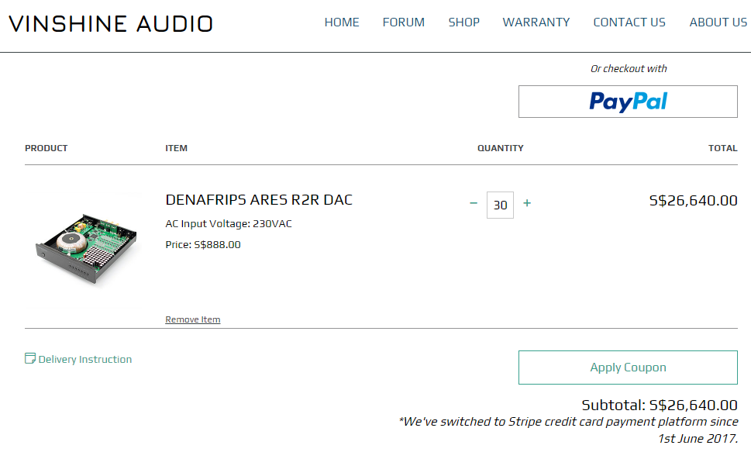Increase quantity with the plus icon
751x459 pixels.
pos(527,203)
